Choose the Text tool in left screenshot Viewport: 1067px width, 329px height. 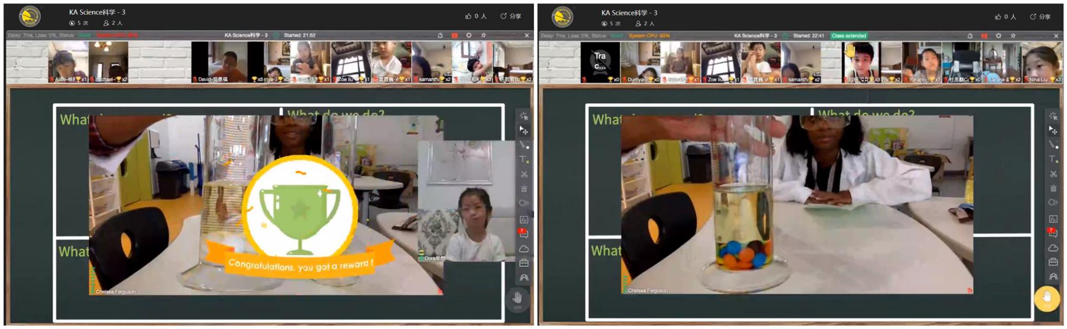(523, 159)
